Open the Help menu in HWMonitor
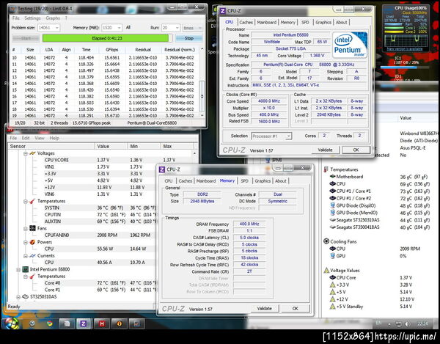 (x=54, y=138)
